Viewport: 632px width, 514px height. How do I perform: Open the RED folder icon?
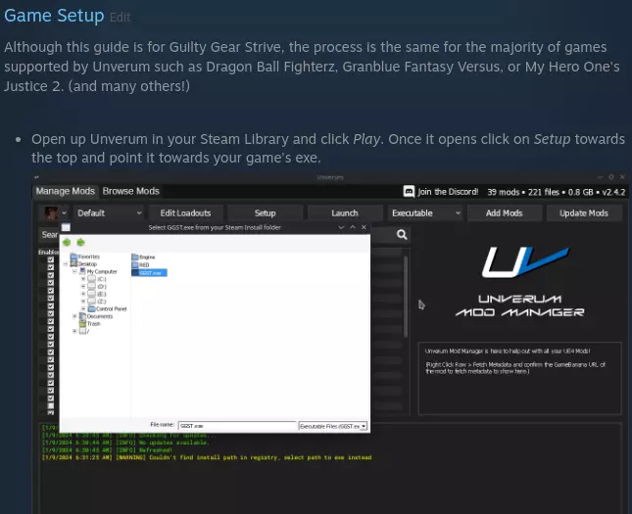point(135,264)
